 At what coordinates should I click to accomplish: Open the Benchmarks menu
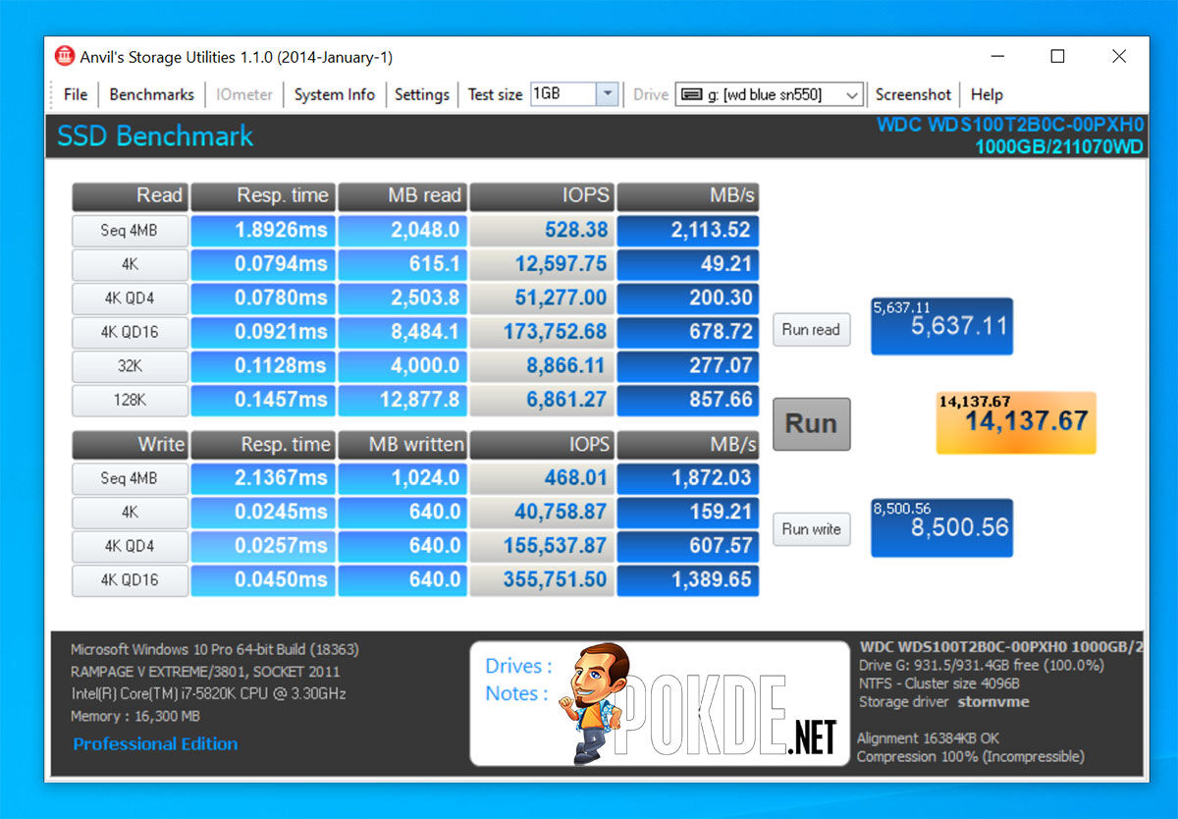(151, 94)
